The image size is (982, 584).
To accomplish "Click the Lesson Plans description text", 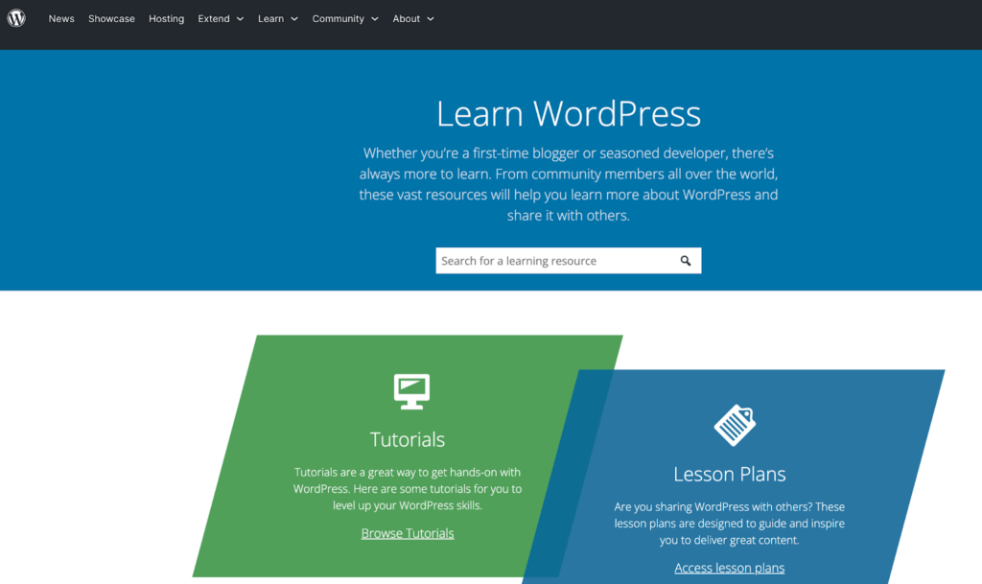I will 729,524.
